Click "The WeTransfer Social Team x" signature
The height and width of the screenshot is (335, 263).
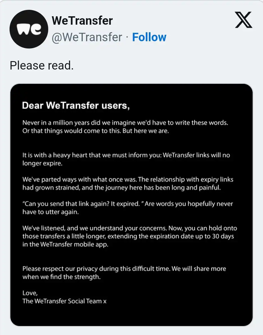tap(64, 301)
